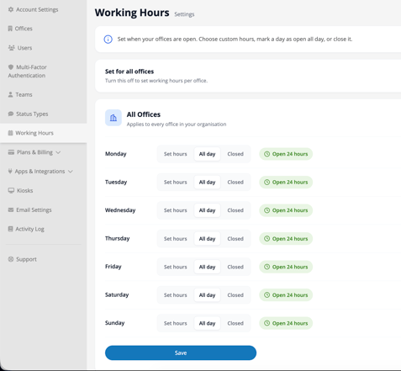Select All day for Friday
The height and width of the screenshot is (371, 401).
click(207, 267)
